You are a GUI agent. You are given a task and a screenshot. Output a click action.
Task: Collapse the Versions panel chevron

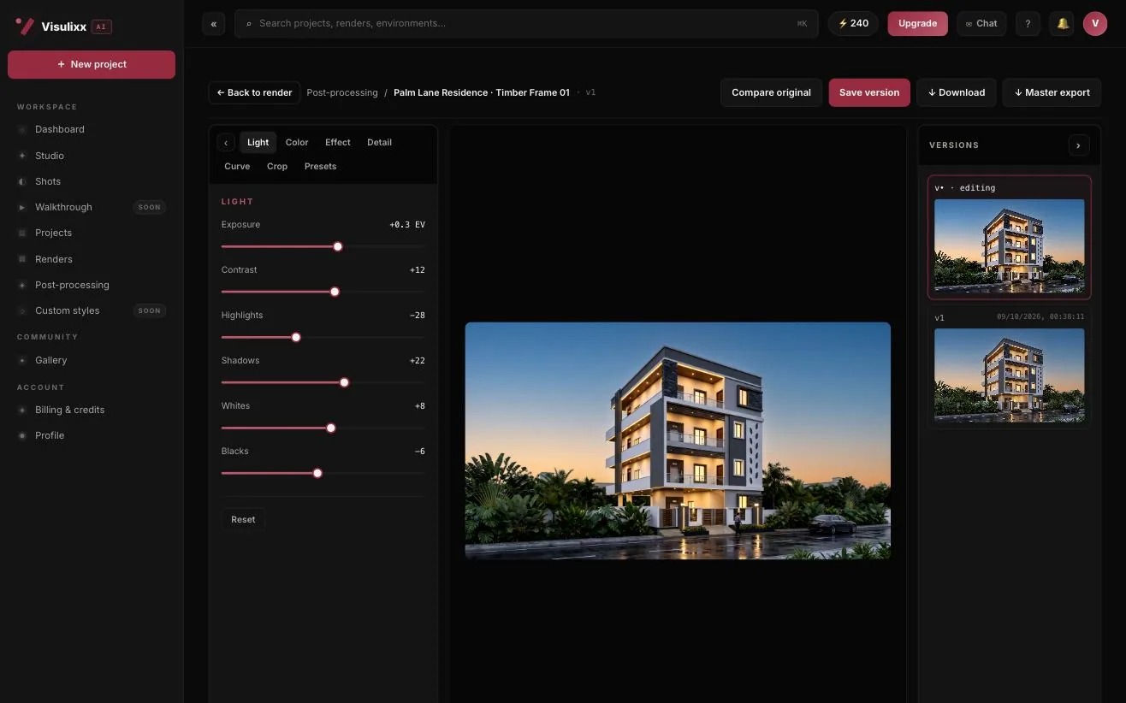pos(1078,145)
